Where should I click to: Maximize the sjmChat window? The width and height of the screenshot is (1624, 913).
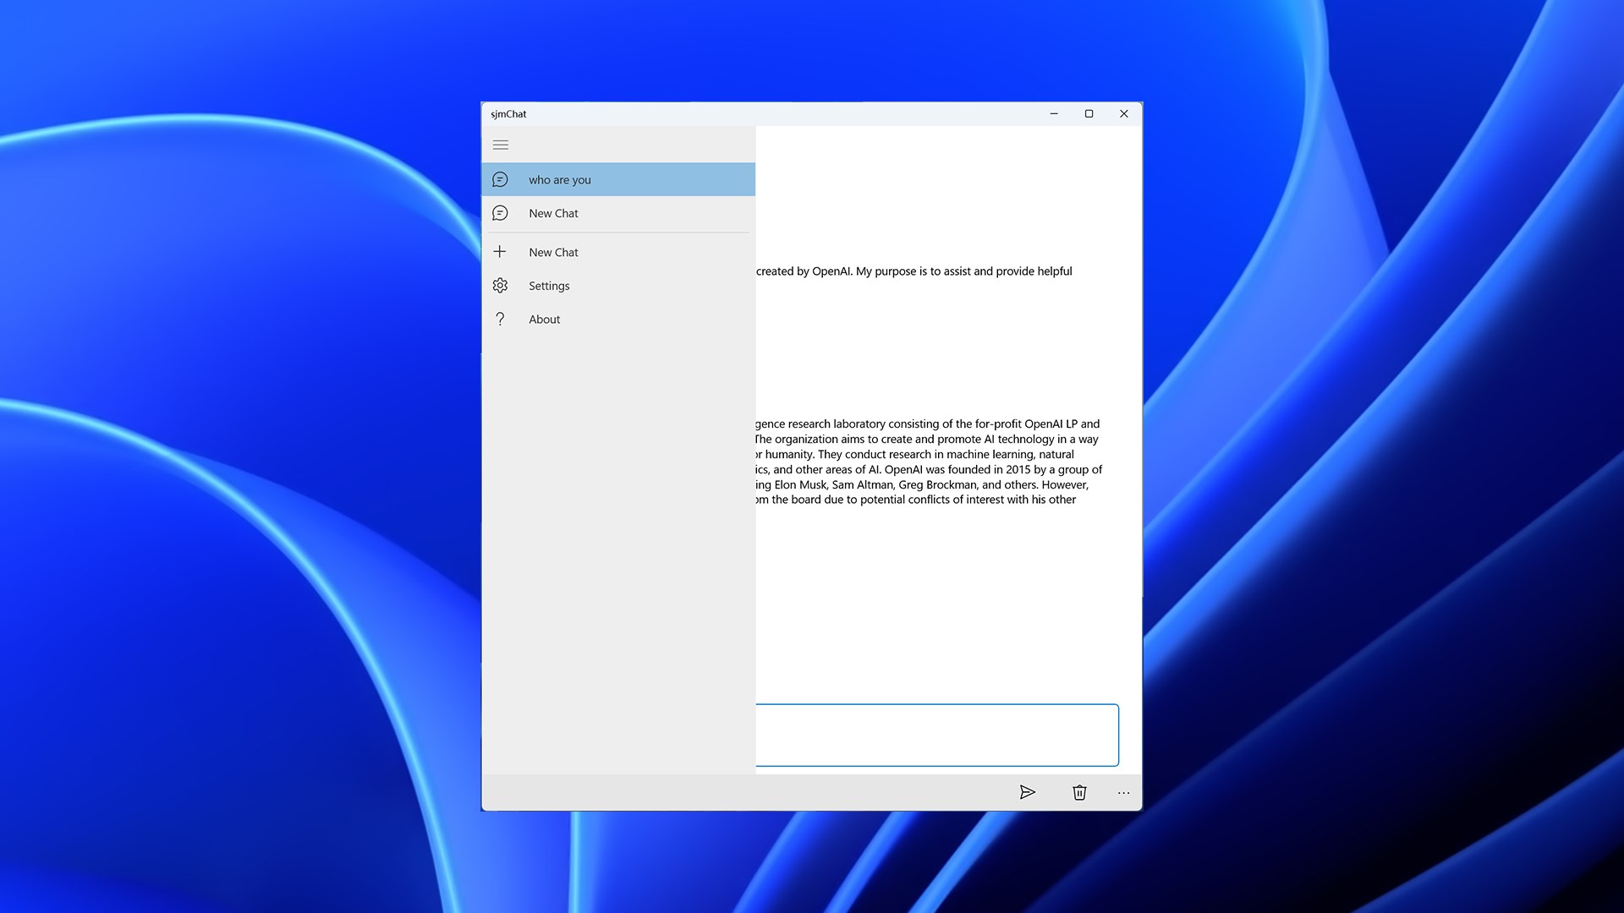point(1089,114)
